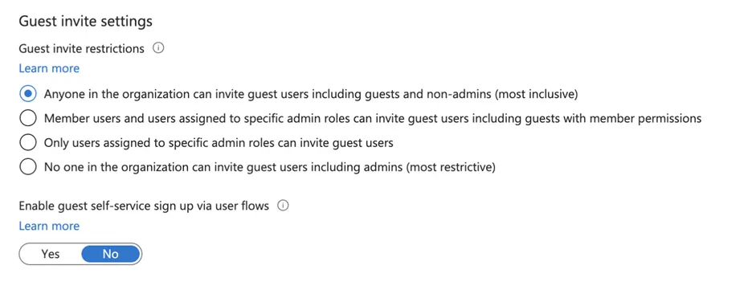Select the 'Anyone in the organization' radio circle
752x290 pixels.
point(28,94)
